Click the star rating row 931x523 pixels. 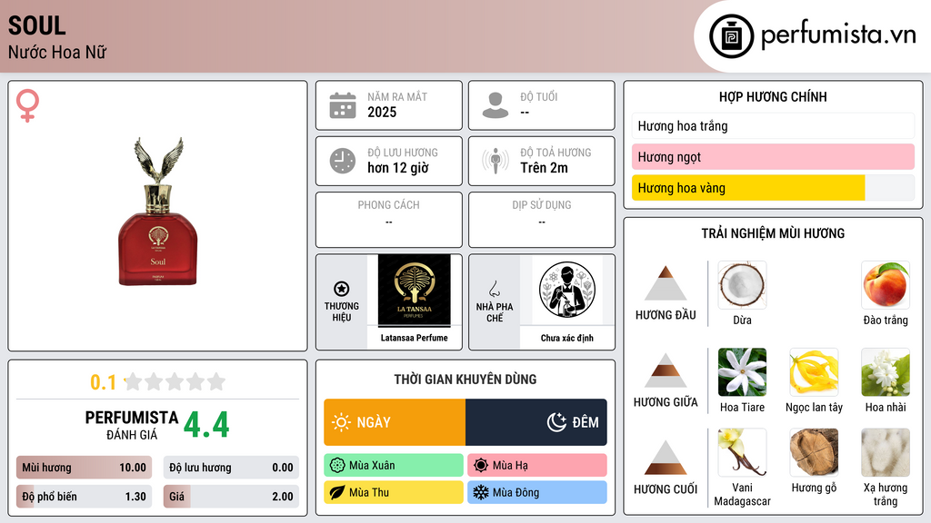(175, 381)
